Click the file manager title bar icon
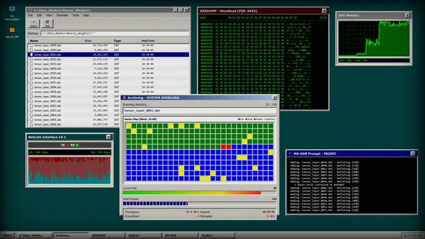Screen dimensions: 425x239 point(30,11)
